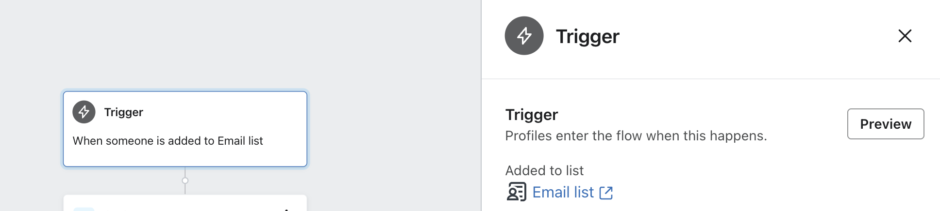
Task: Click the 'Added to list' label
Action: [x=544, y=170]
